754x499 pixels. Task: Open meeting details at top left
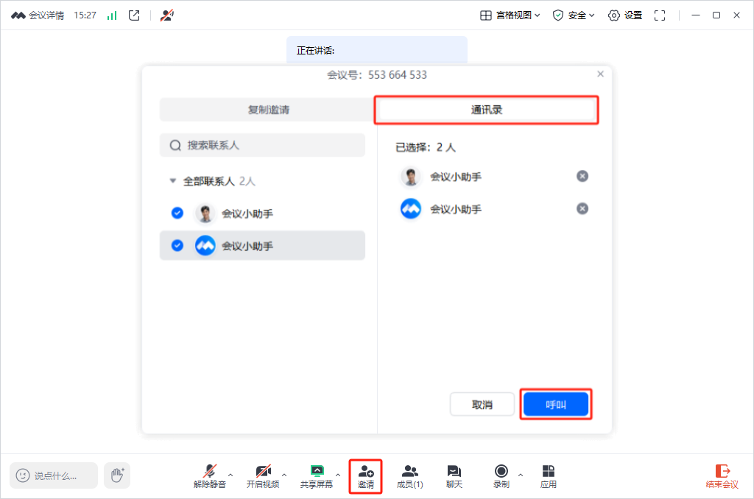point(38,15)
